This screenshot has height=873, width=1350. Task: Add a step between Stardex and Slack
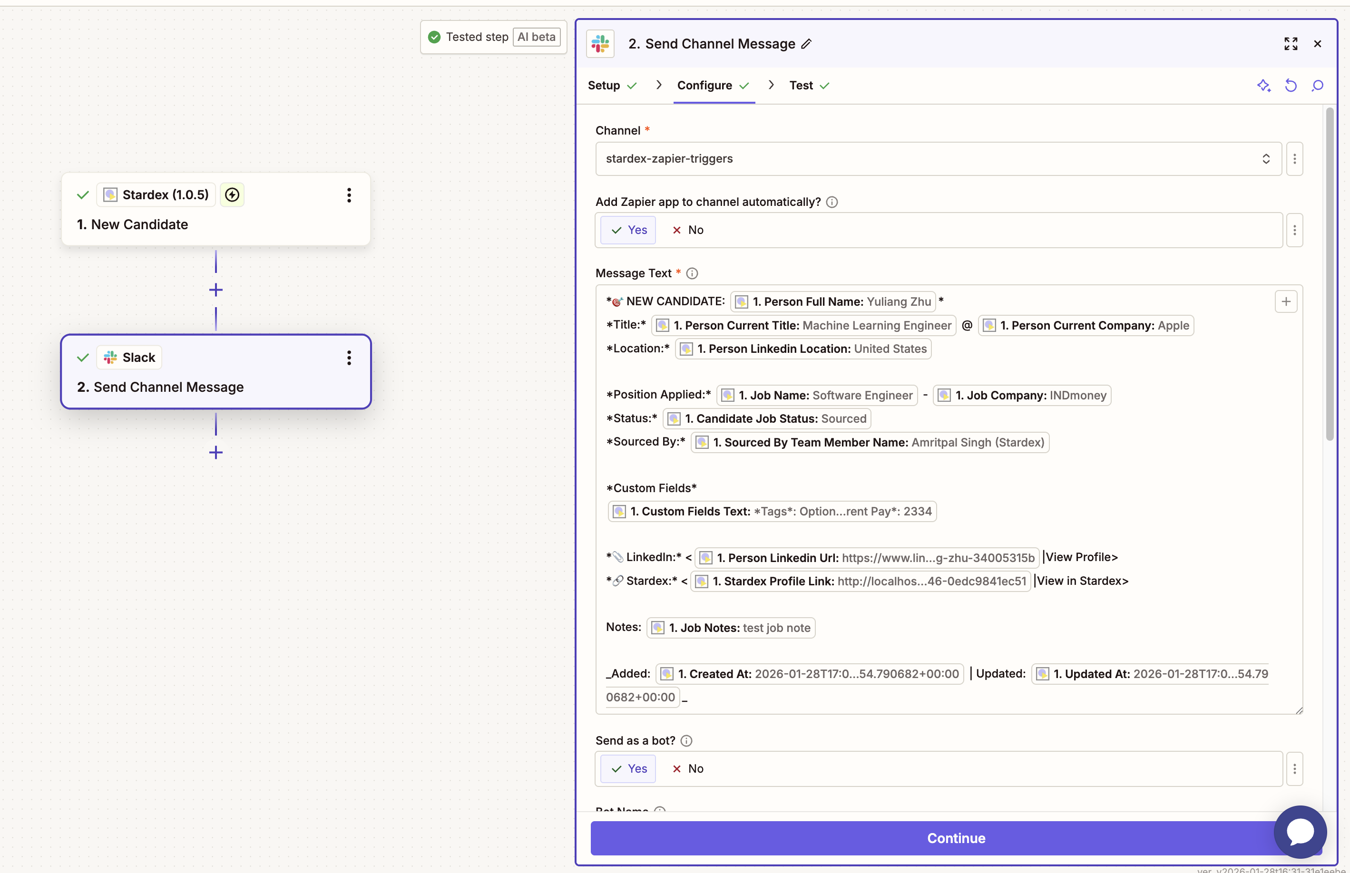point(216,290)
